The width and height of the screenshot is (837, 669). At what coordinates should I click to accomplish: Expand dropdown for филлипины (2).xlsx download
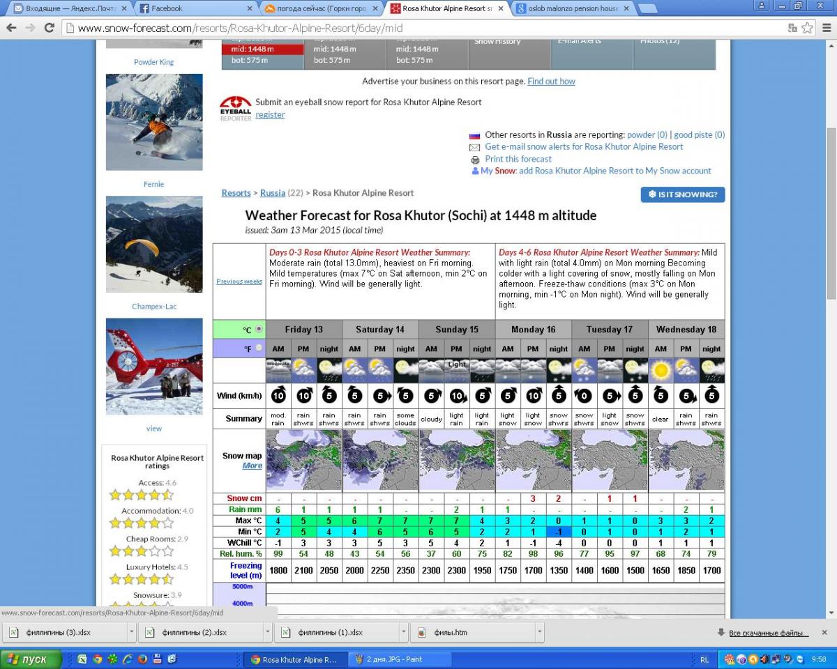267,632
